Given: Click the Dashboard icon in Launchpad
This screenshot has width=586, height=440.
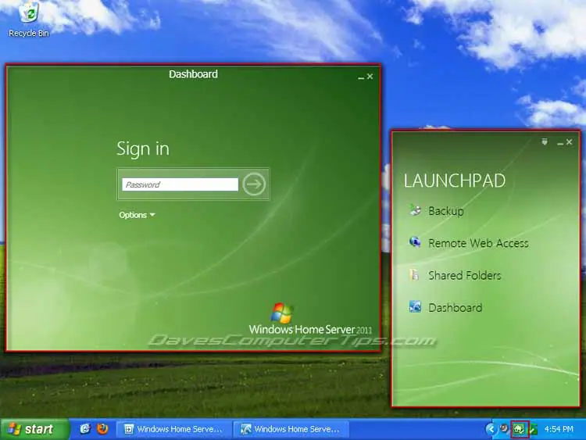Looking at the screenshot, I should pyautogui.click(x=415, y=306).
